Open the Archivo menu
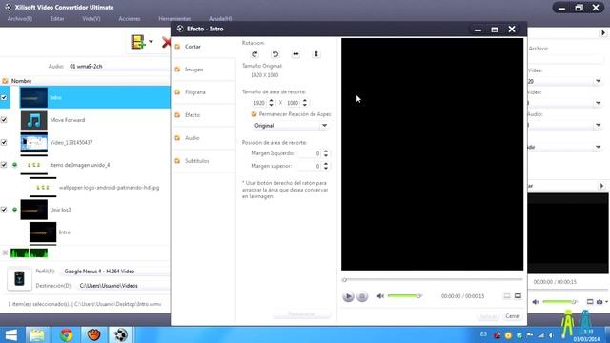The width and height of the screenshot is (610, 343). coord(20,19)
